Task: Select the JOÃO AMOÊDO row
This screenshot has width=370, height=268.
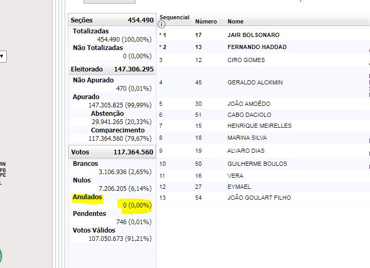Action: (249, 104)
